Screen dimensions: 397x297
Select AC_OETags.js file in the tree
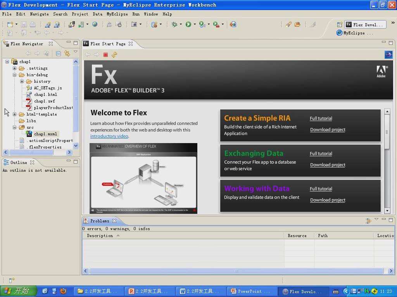[48, 88]
